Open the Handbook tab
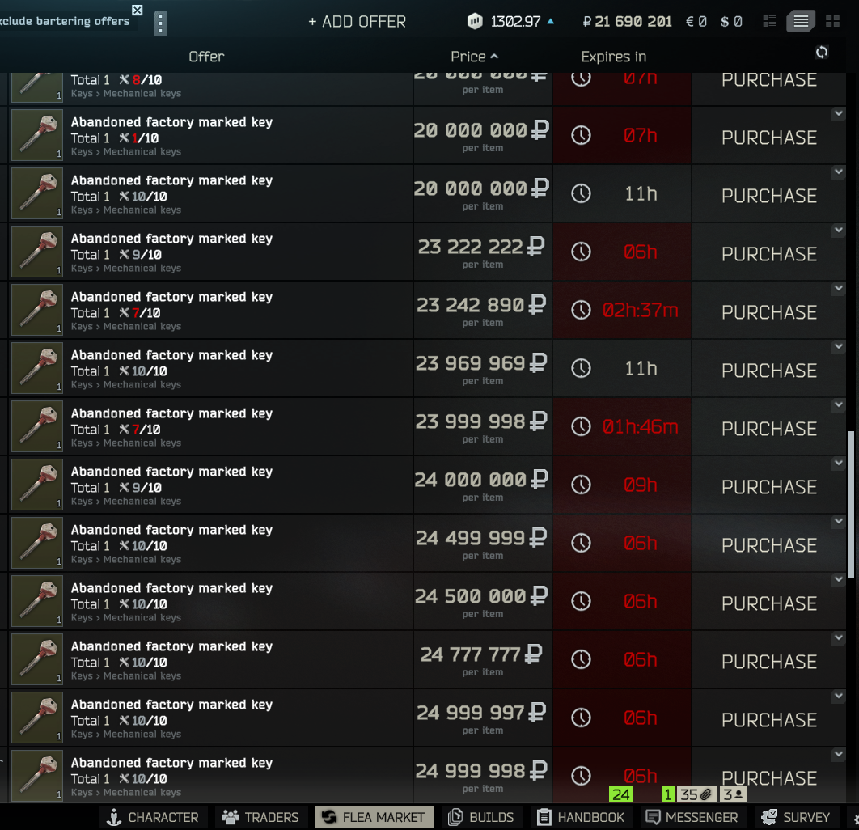The image size is (859, 830). 581,817
